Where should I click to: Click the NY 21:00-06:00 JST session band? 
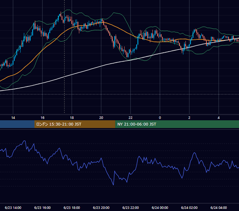(177, 124)
